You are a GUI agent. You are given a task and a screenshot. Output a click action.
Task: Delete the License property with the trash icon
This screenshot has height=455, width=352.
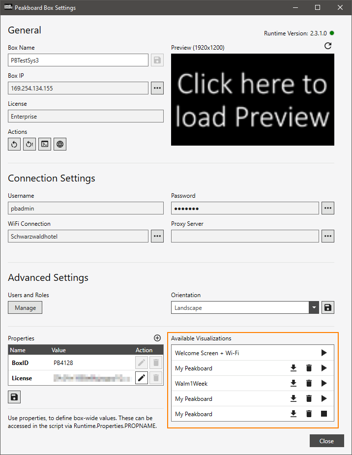click(156, 378)
